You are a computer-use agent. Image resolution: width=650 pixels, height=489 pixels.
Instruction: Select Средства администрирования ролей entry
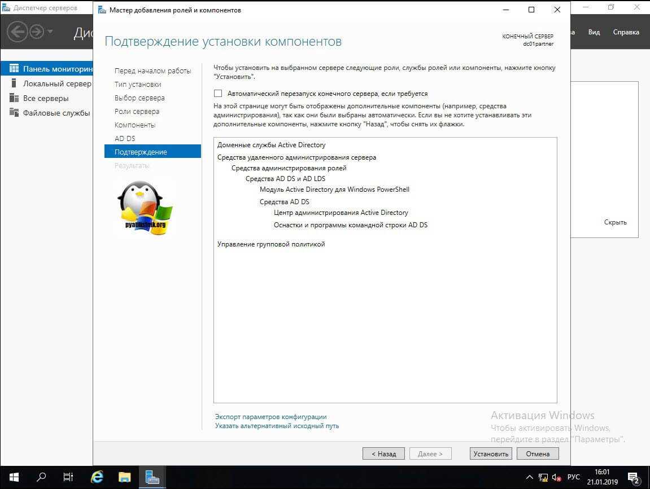289,168
